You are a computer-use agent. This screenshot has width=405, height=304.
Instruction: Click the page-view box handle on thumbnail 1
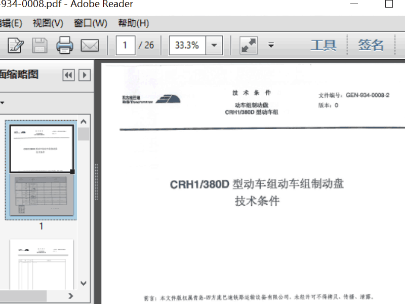[72, 171]
